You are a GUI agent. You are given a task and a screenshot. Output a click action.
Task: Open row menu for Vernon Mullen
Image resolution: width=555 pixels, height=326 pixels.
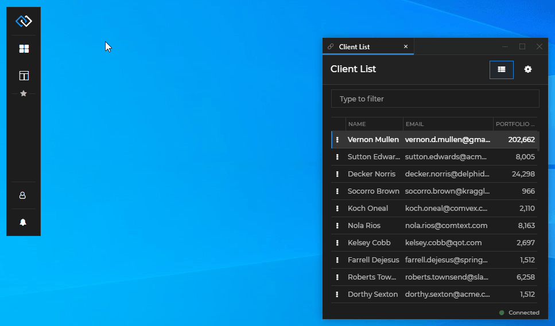click(337, 140)
